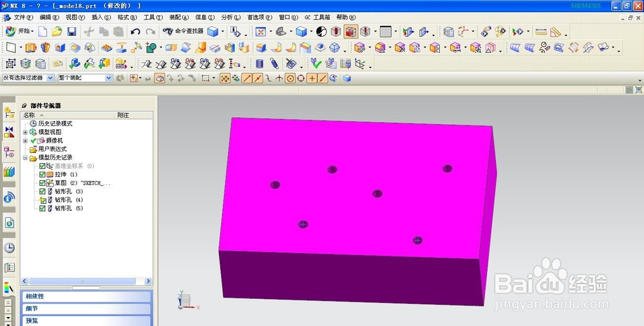Open the Part Navigator sidebar tab
The width and height of the screenshot is (644, 326).
tap(9, 152)
